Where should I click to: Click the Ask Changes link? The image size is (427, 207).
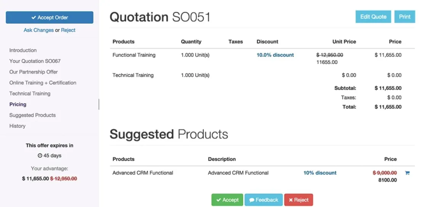point(39,30)
